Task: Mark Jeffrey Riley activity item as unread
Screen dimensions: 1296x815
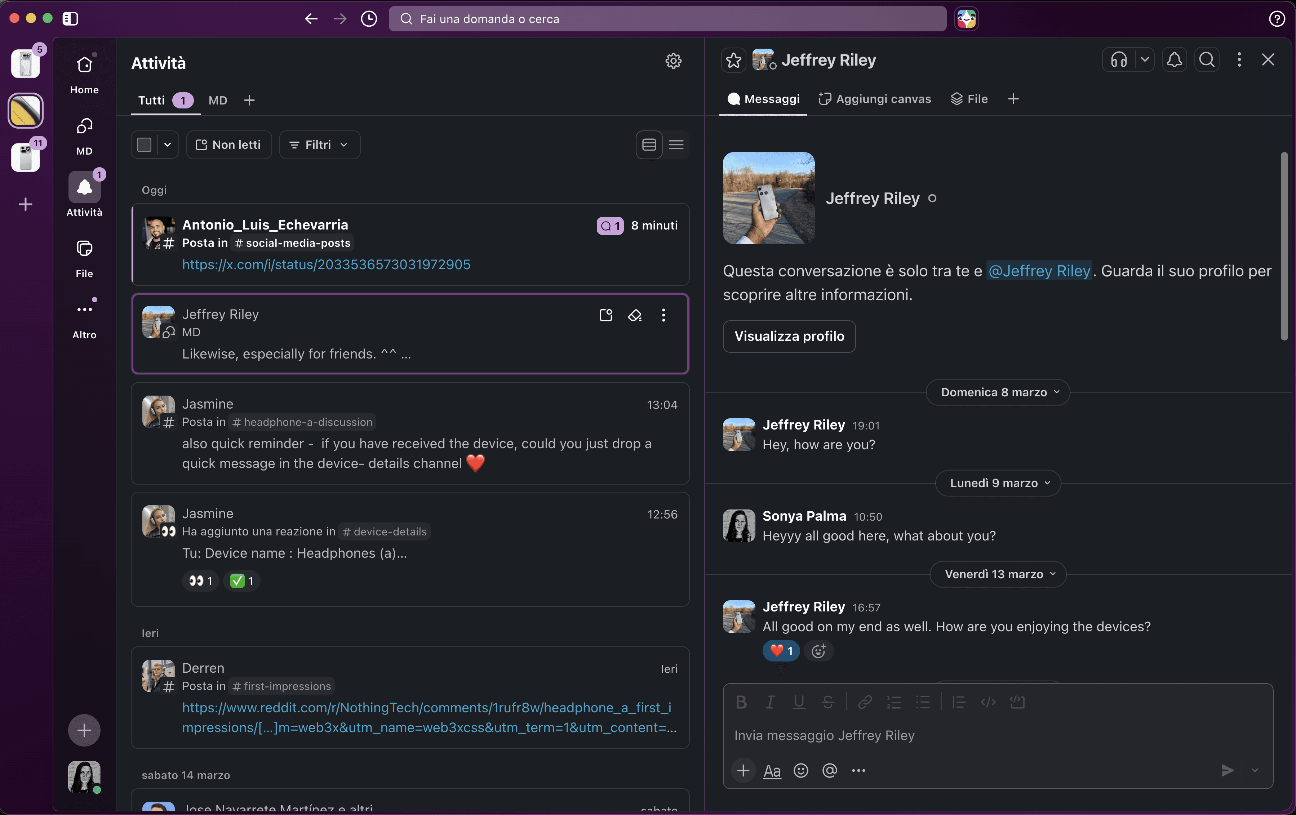Action: (606, 315)
